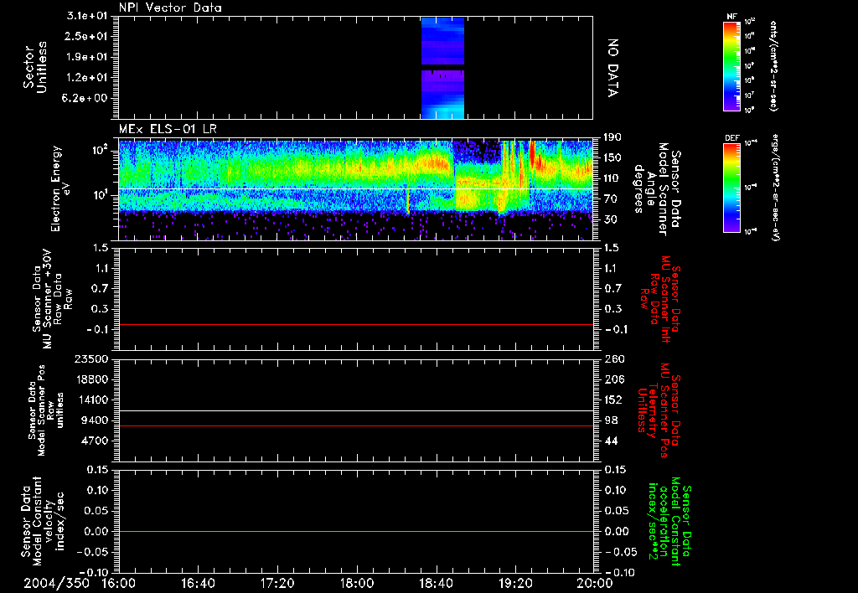This screenshot has width=858, height=593.
Task: Click the red "MU Scanner Int Raw Data" label
Action: (x=659, y=299)
